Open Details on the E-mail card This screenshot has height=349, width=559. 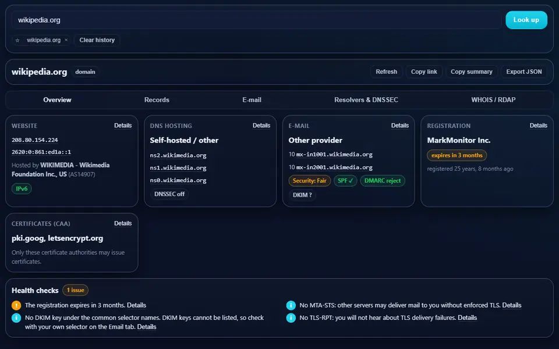tap(400, 126)
